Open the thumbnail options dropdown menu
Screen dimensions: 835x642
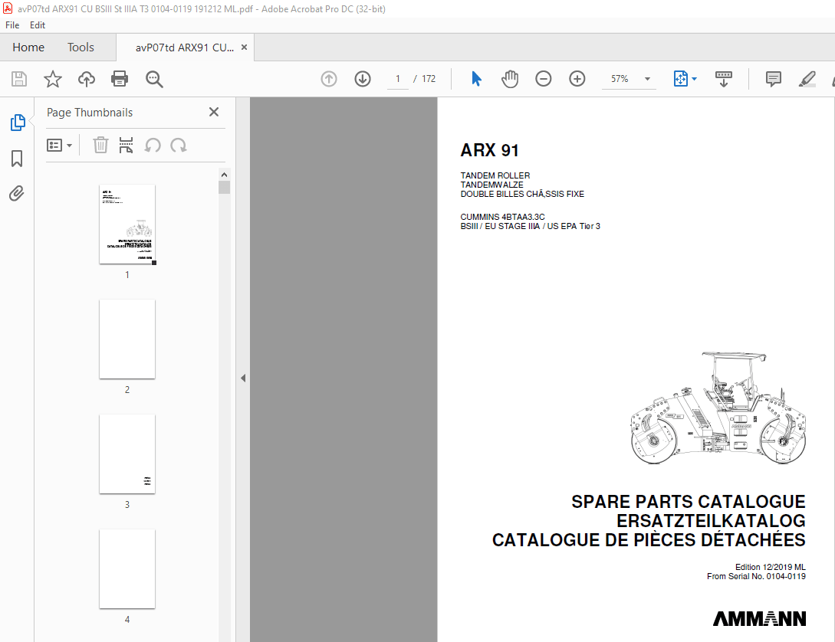click(x=60, y=145)
